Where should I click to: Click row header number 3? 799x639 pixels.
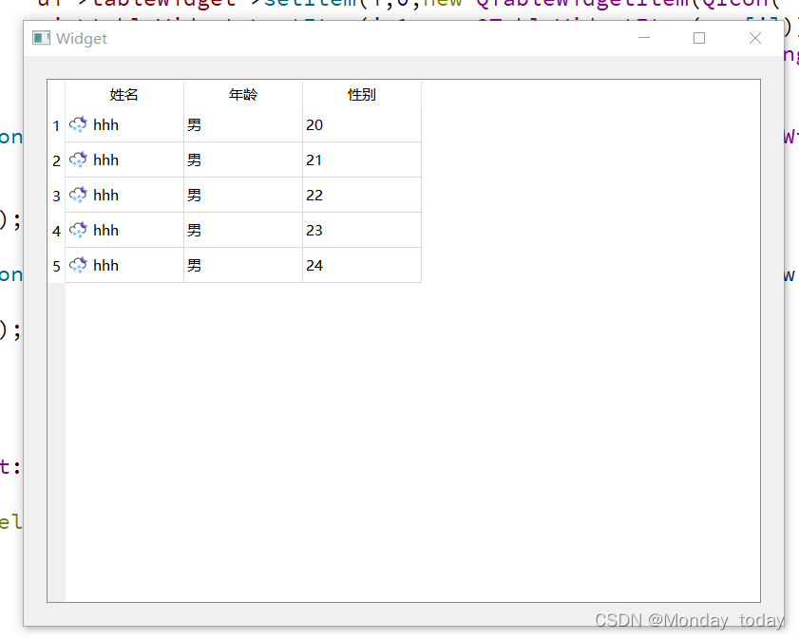[x=56, y=195]
